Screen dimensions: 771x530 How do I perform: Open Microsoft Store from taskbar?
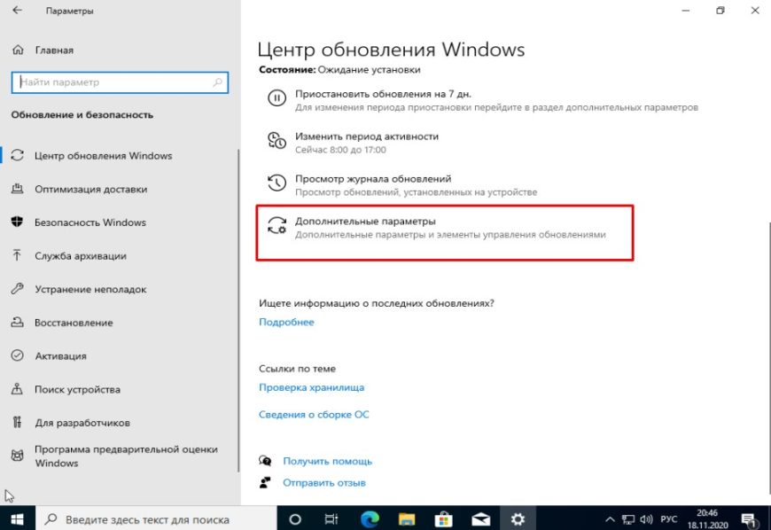click(443, 519)
